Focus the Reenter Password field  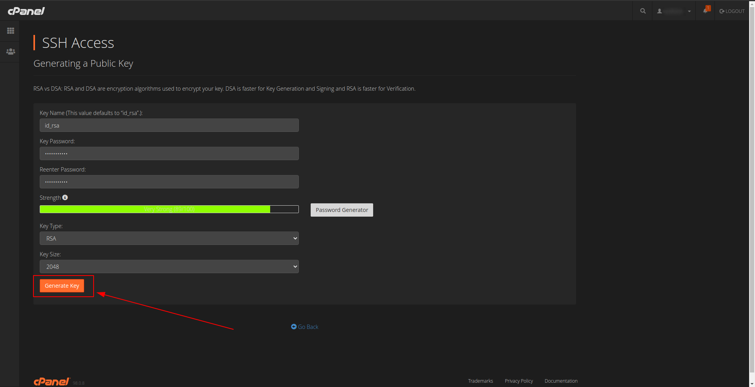(169, 182)
